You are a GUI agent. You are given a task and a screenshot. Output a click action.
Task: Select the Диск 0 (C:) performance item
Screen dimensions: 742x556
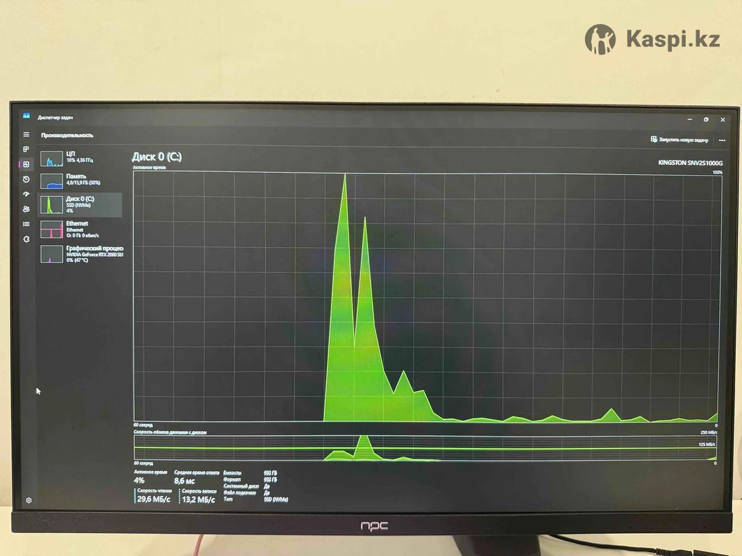pyautogui.click(x=80, y=204)
